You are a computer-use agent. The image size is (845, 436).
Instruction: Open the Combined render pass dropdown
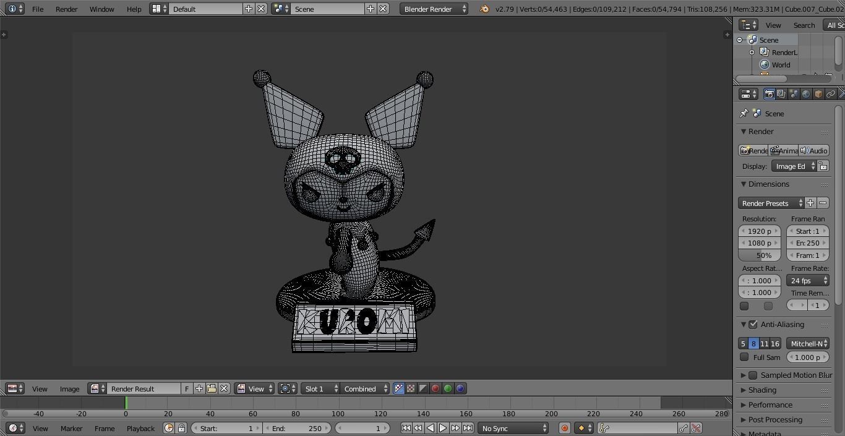tap(365, 388)
